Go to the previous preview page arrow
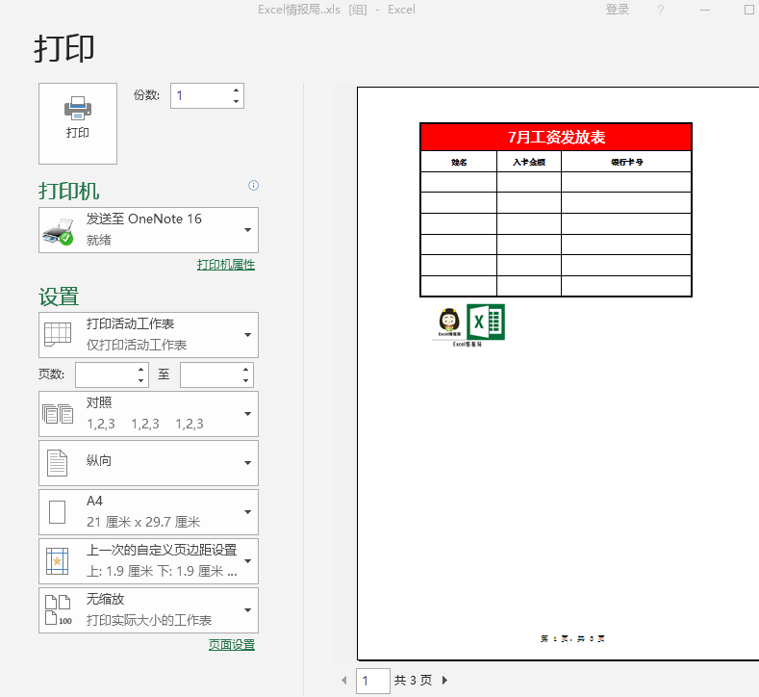This screenshot has width=759, height=697. point(344,680)
